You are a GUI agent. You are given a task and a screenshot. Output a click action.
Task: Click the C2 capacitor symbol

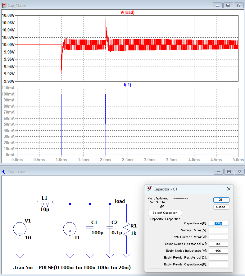(x=110, y=227)
